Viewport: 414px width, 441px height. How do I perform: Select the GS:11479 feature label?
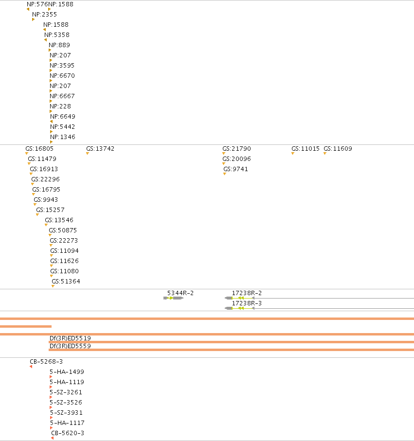[x=42, y=159]
